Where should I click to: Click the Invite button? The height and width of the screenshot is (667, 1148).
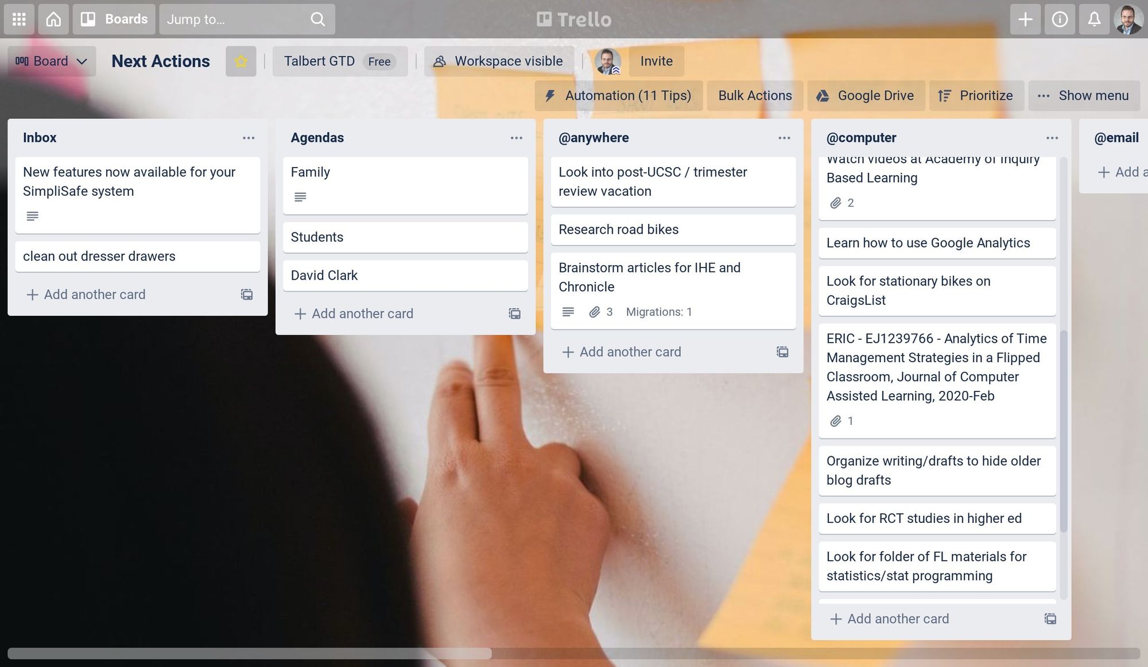[x=656, y=61]
